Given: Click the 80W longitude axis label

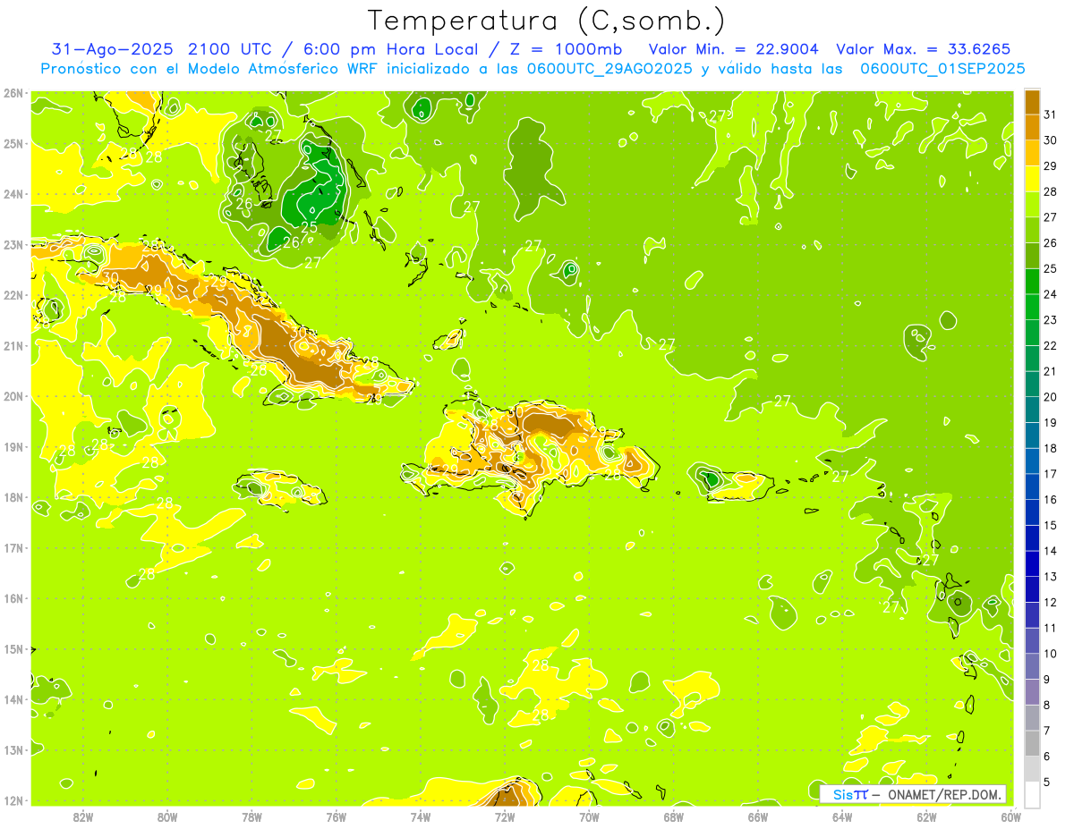Looking at the screenshot, I should (x=167, y=816).
